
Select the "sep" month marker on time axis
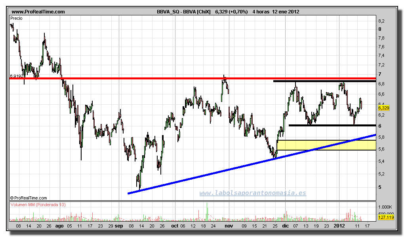pos(119,226)
